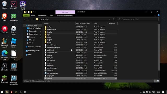Open Downloads in the navigation pane
Viewport: 167px width, 94px height.
tap(33, 31)
